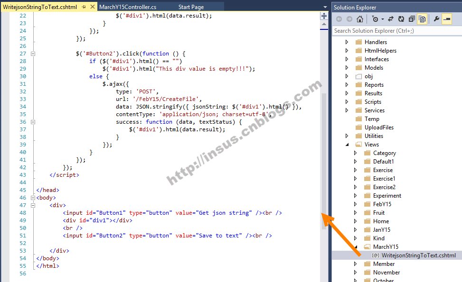Select the Exercise folder
Viewport: 462px width, 282px height.
(x=382, y=170)
